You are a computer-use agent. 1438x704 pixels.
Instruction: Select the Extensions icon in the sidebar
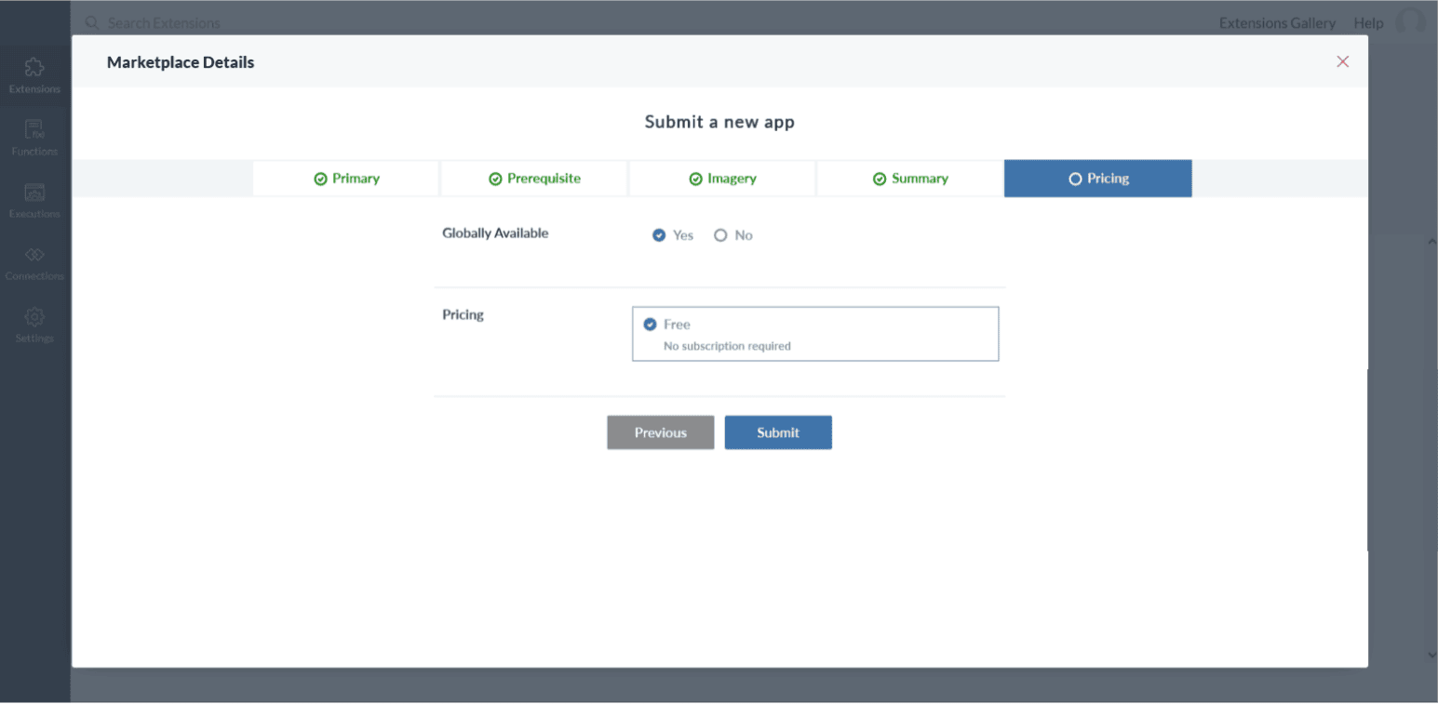click(x=34, y=74)
